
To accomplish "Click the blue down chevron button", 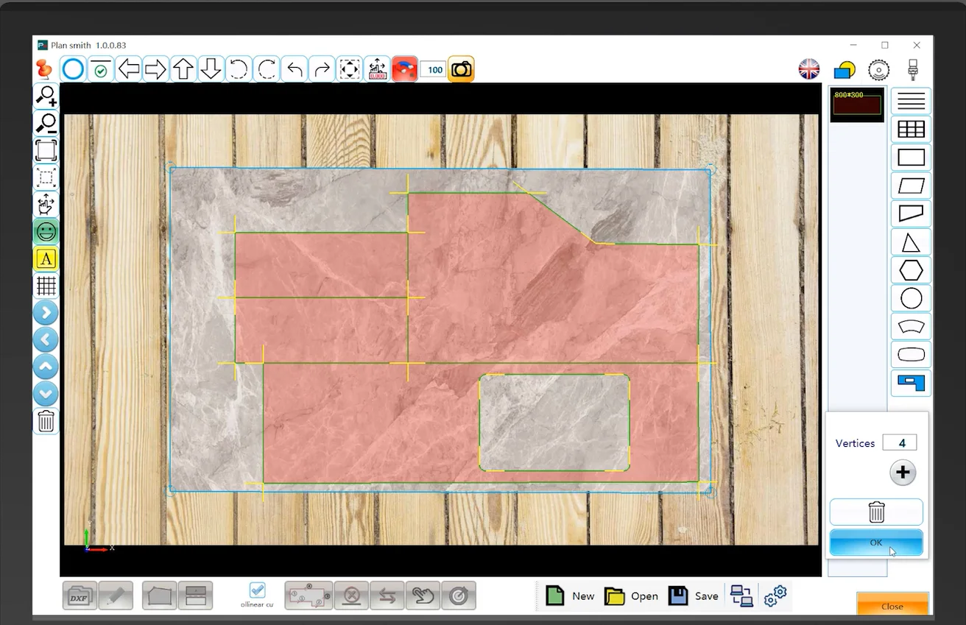I will tap(46, 394).
